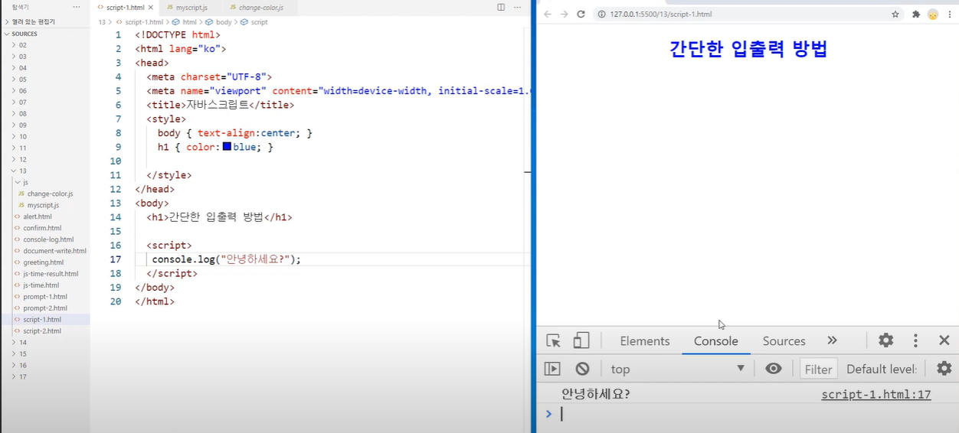The width and height of the screenshot is (959, 433).
Task: Click the console Filter field
Action: (818, 369)
